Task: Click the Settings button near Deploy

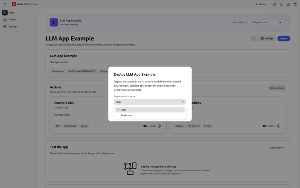Action: (x=267, y=38)
